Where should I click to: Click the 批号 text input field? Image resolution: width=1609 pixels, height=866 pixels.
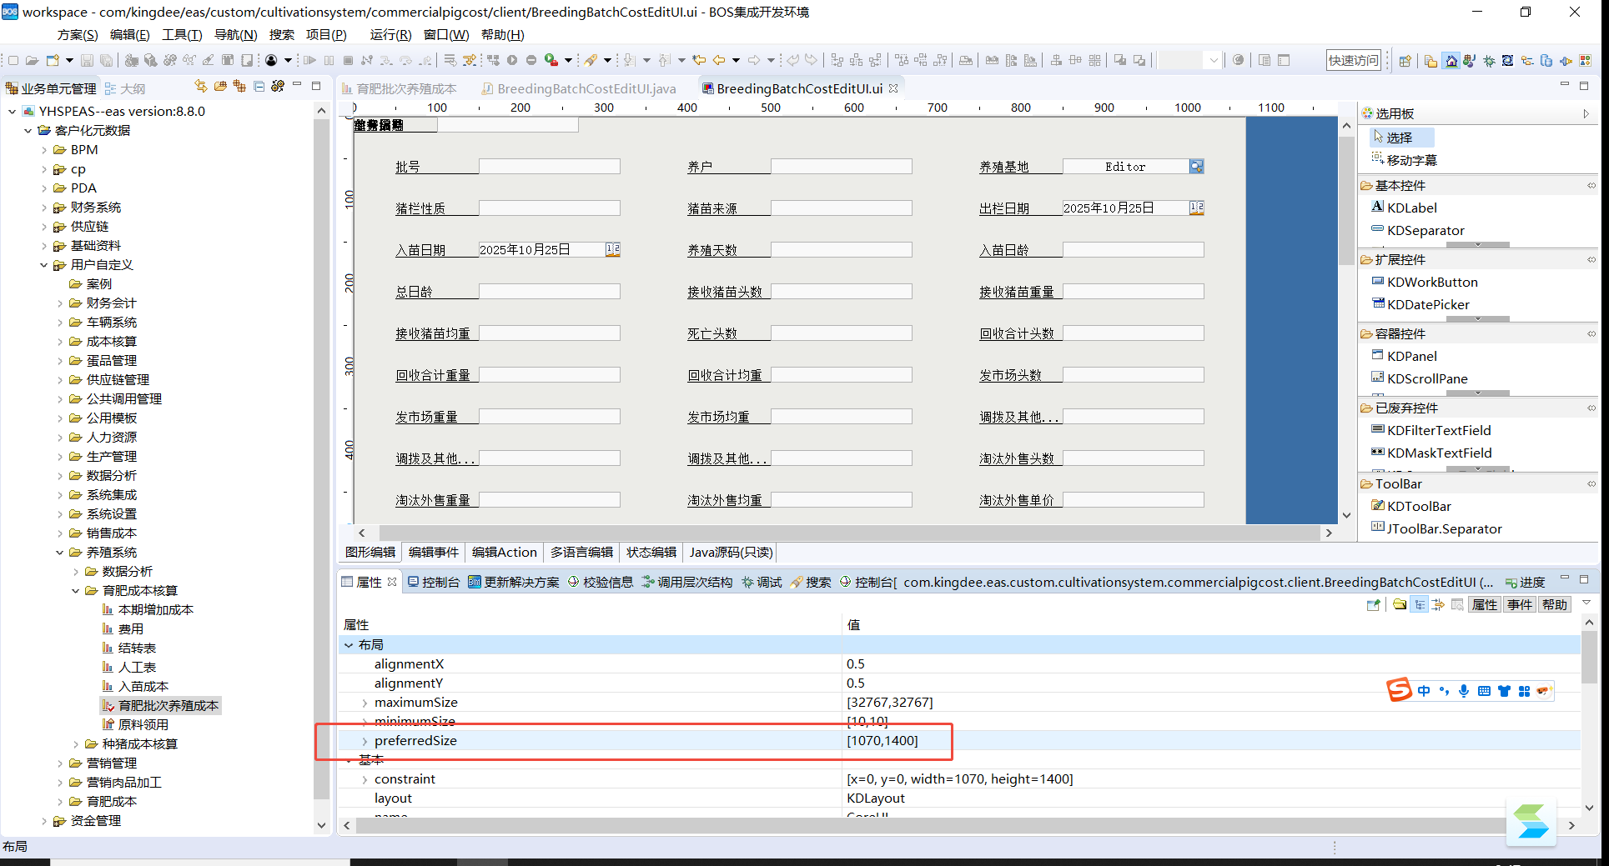549,167
